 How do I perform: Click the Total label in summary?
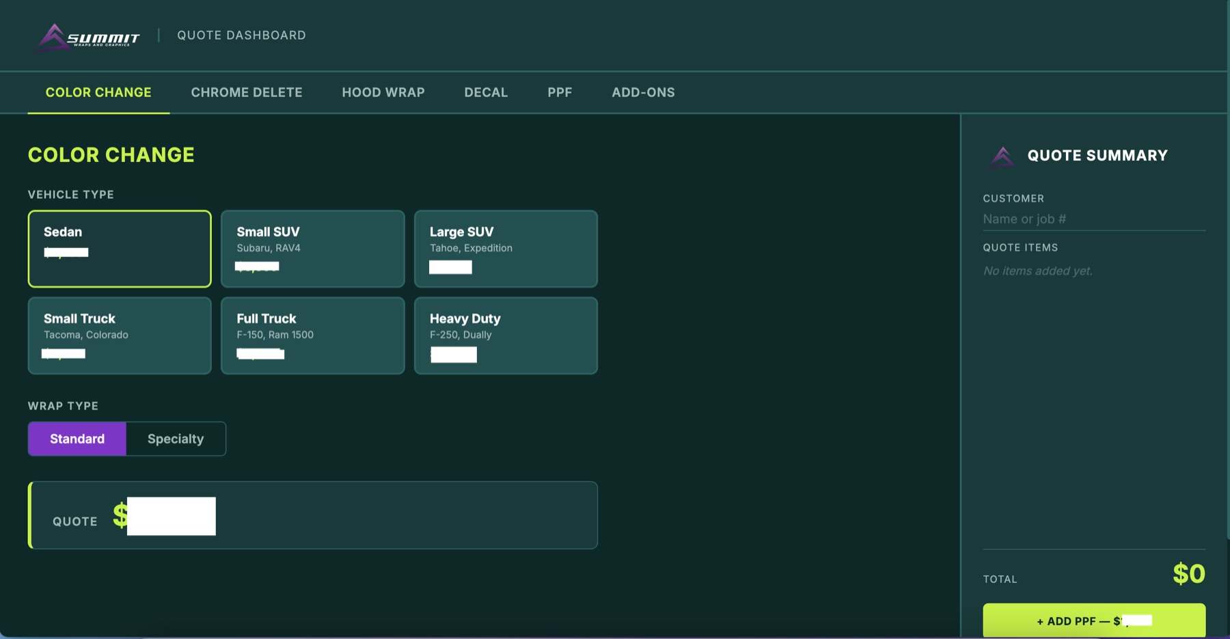pyautogui.click(x=1000, y=580)
